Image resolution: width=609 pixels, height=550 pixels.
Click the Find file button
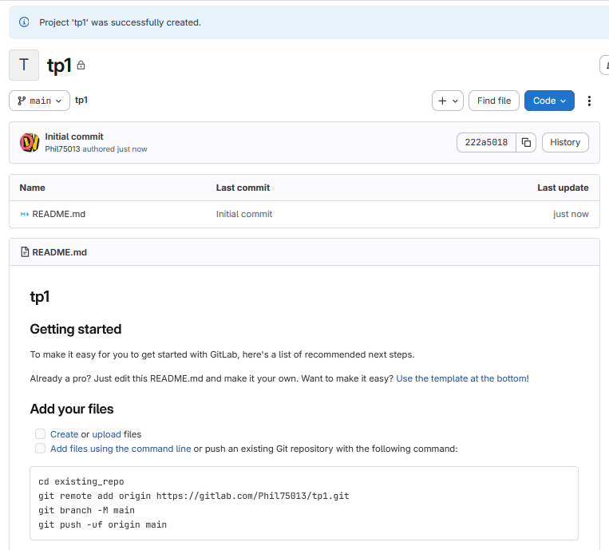pos(494,101)
